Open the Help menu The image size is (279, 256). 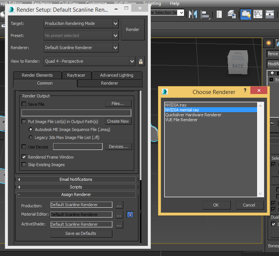coord(175,3)
